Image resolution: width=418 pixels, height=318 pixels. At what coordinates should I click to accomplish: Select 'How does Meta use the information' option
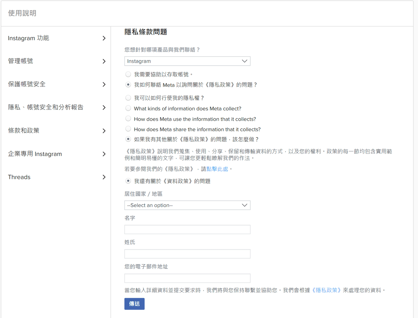128,119
